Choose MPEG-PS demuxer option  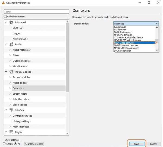pyautogui.click(x=134, y=35)
